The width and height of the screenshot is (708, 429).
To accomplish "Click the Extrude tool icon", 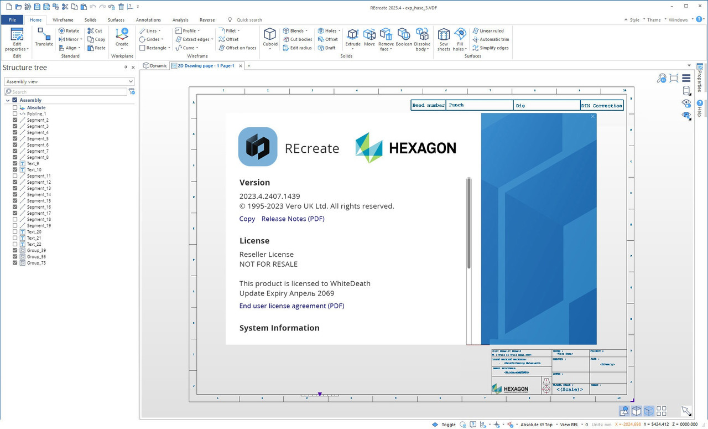I will [x=353, y=38].
